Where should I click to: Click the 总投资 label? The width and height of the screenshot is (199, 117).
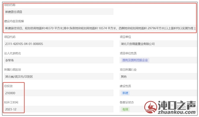8,86
